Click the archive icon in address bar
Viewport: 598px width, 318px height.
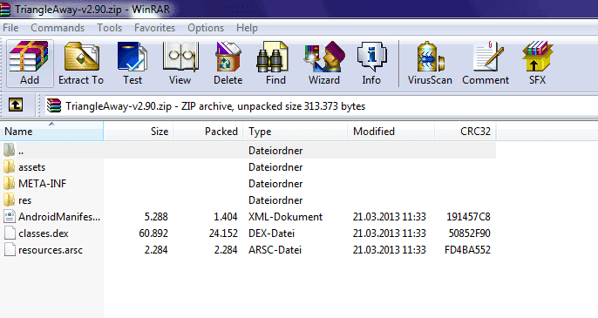tap(54, 105)
